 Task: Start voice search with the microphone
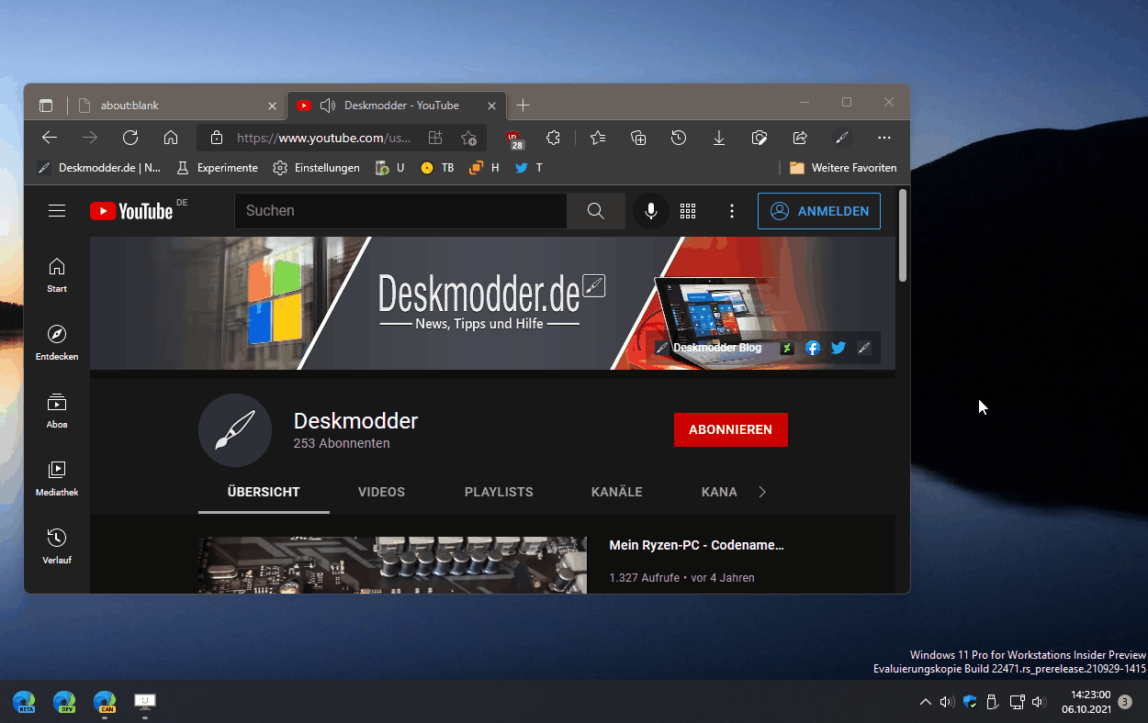click(650, 211)
